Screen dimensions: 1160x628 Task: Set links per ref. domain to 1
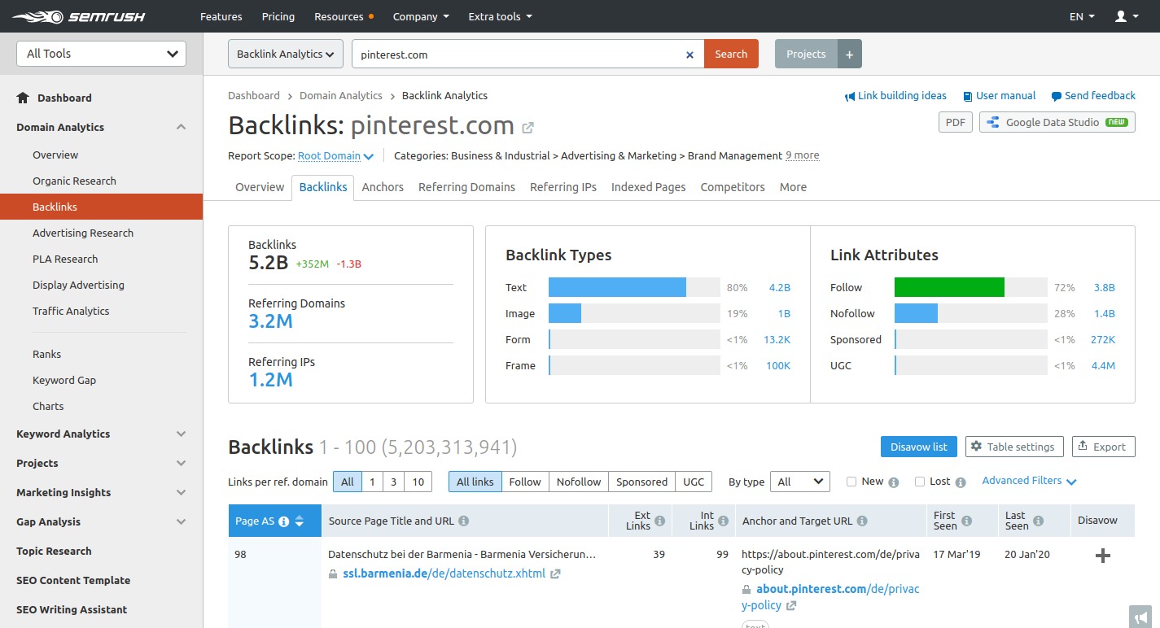point(372,482)
